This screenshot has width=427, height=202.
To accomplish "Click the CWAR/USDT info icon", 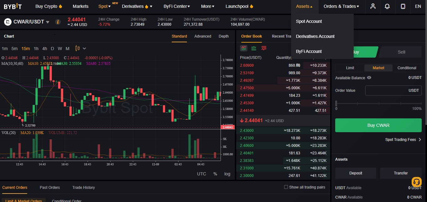I will pos(58,22).
